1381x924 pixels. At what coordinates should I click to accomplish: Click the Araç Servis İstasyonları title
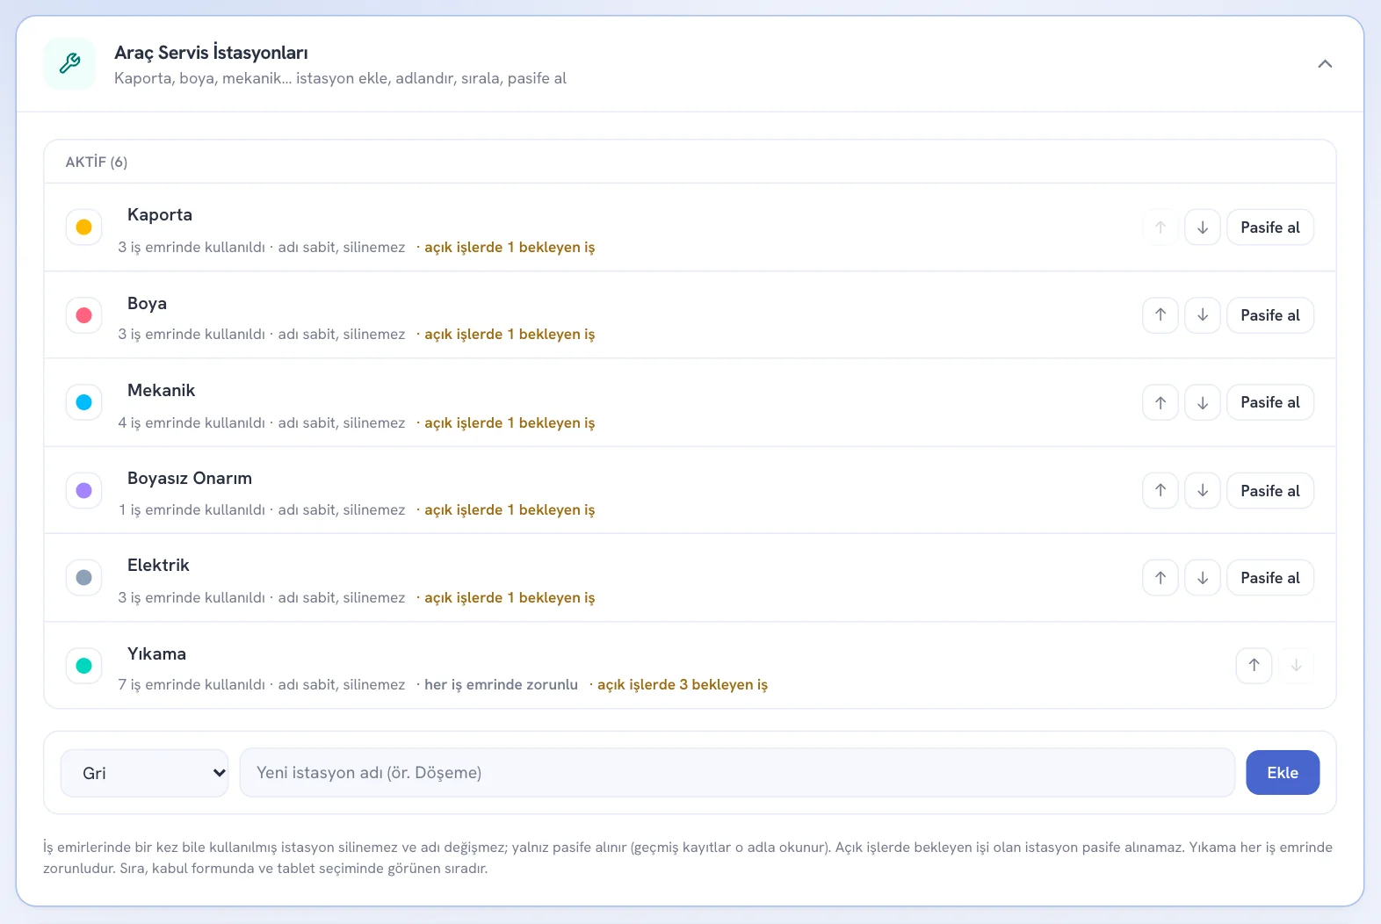pos(211,53)
